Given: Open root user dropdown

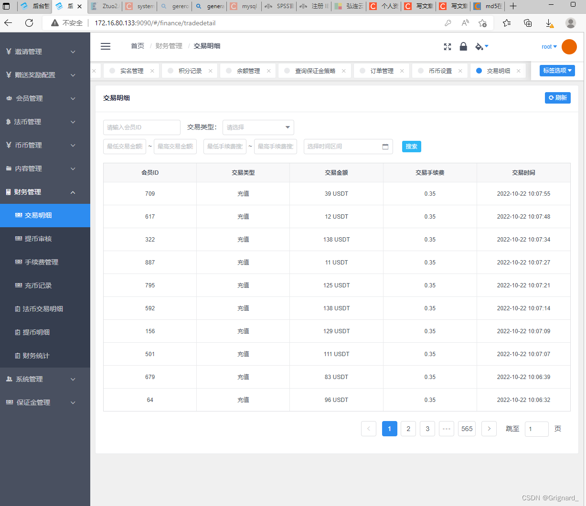Looking at the screenshot, I should point(549,47).
